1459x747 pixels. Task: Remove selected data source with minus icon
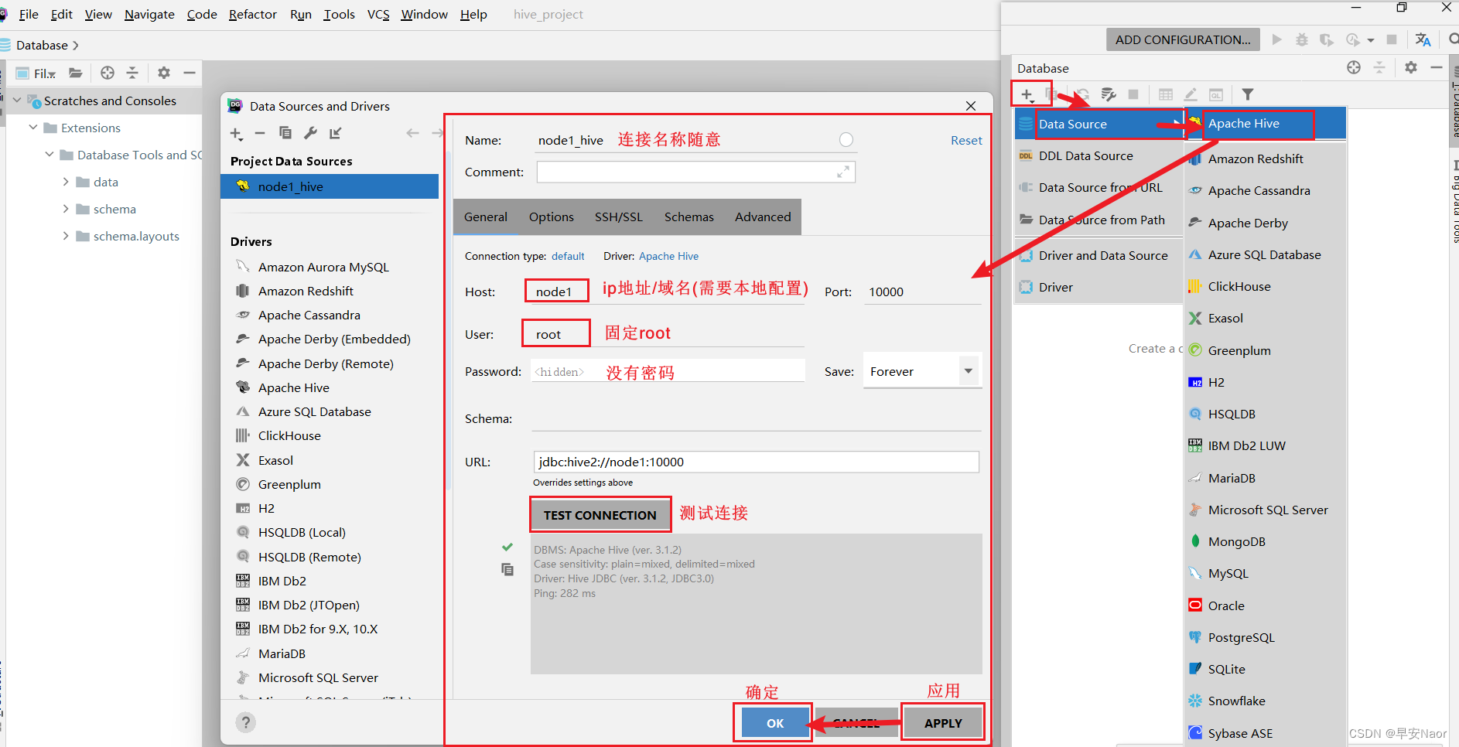point(260,133)
